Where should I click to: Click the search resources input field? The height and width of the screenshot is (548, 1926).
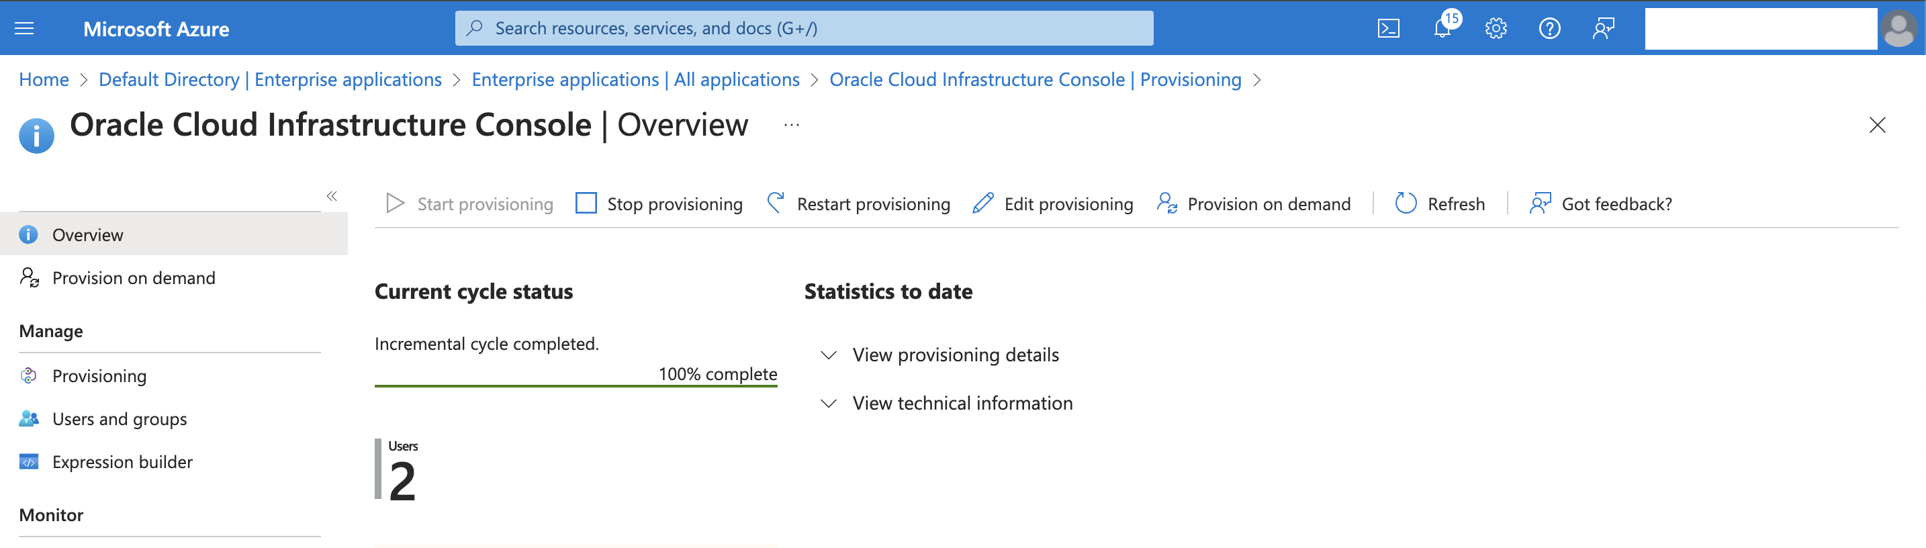pos(804,28)
